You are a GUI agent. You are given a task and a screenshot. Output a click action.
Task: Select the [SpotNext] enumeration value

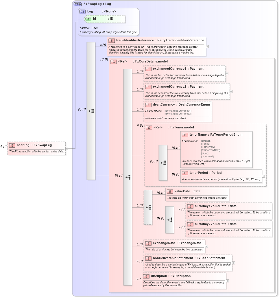[207, 157]
